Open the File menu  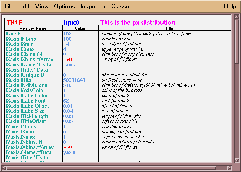(x=9, y=7)
